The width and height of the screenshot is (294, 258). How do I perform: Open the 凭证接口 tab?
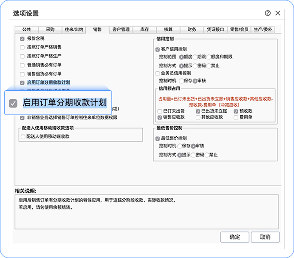216,30
